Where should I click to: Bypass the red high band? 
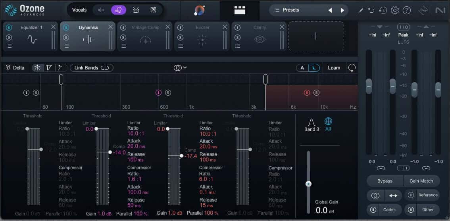tap(307, 93)
